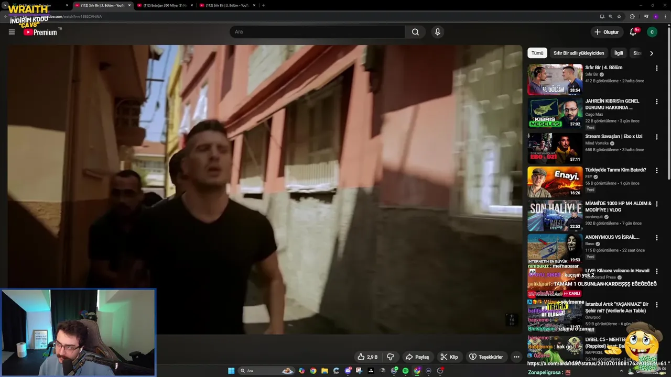The height and width of the screenshot is (377, 671).
Task: Open the Windows Start menu
Action: click(x=231, y=371)
